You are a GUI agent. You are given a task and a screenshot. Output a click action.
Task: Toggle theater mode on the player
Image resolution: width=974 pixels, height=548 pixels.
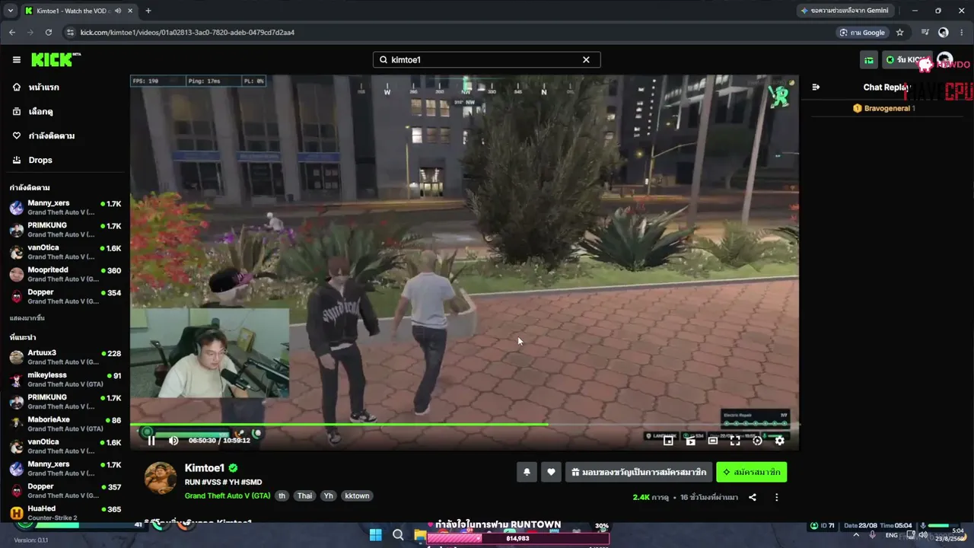pos(713,440)
